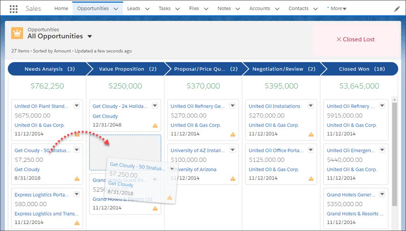Open United Oil Emergency opportunity link
This screenshot has width=406, height=231.
pos(350,150)
